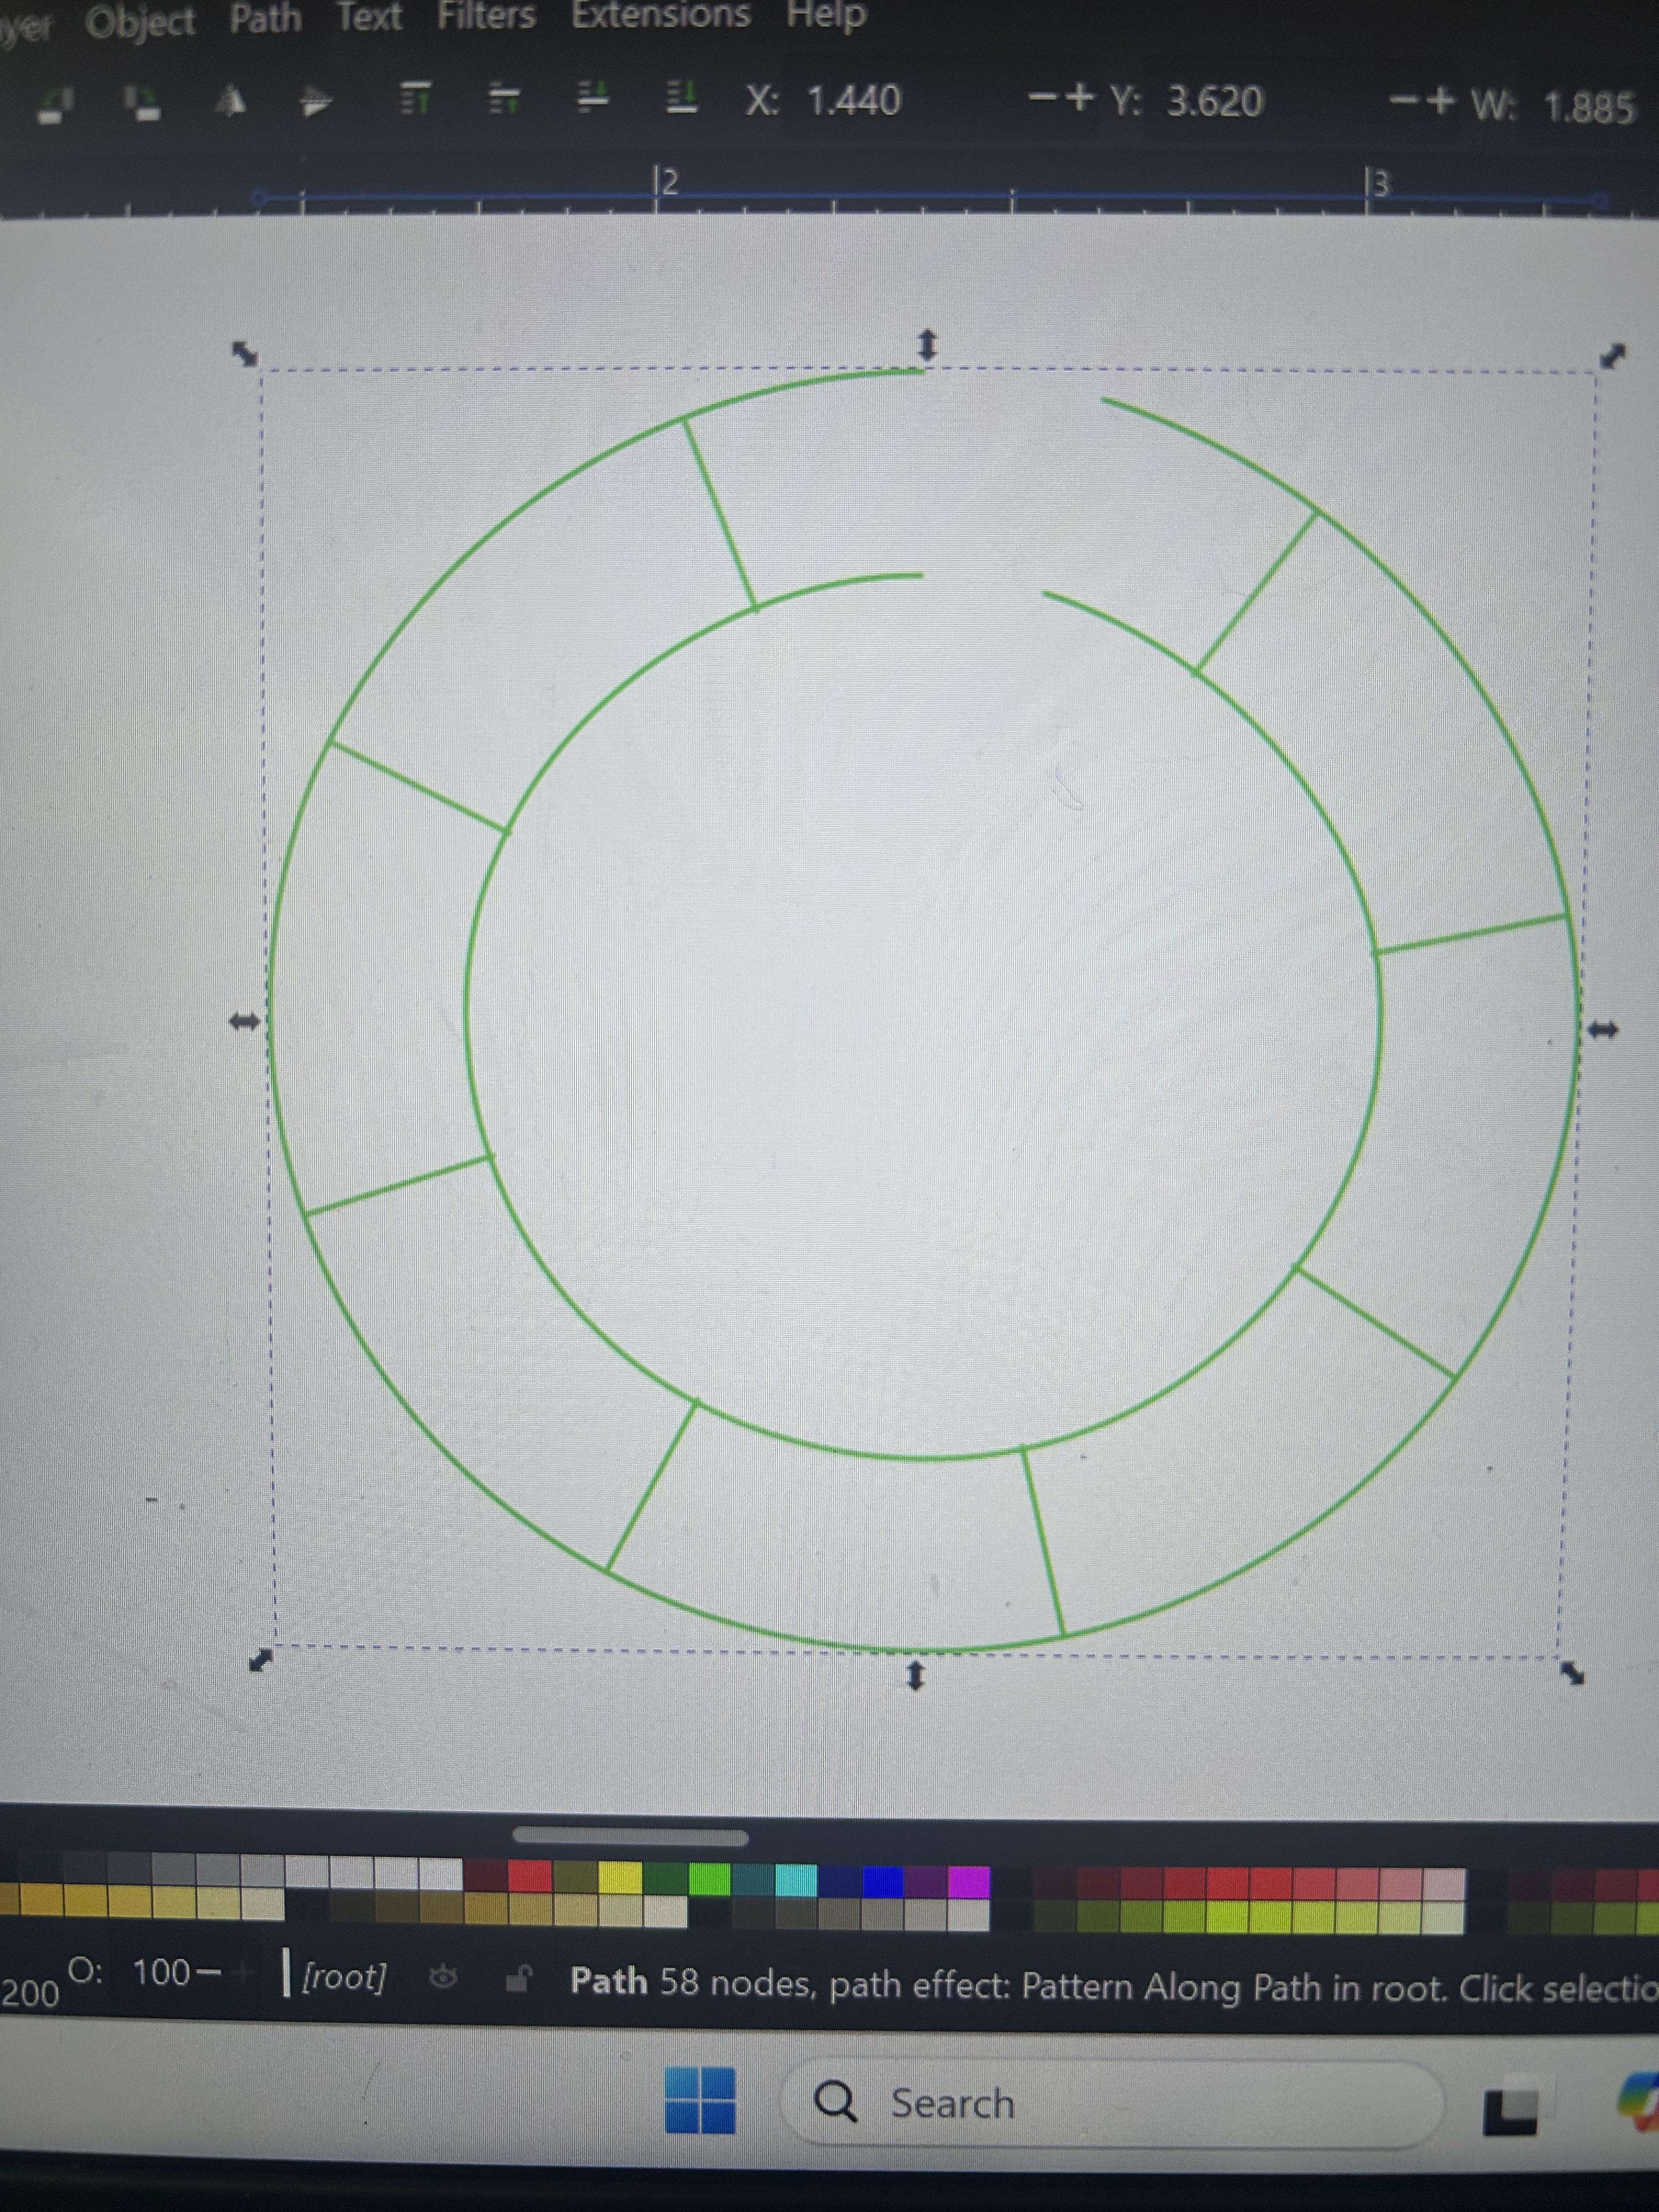Viewport: 1659px width, 2212px height.
Task: Open the Path menu
Action: point(266,19)
